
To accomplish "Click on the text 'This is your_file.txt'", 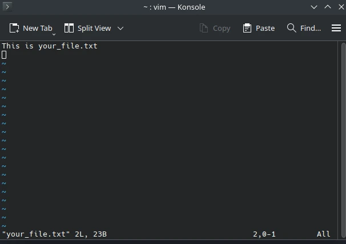I will coord(50,46).
